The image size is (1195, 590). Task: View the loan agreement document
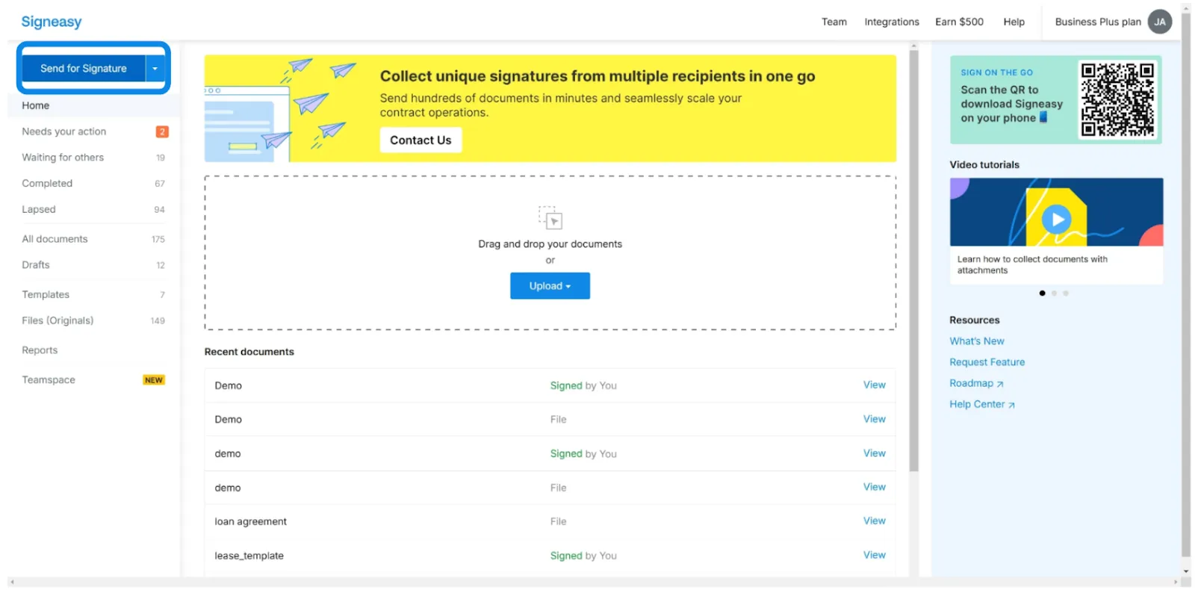click(874, 521)
